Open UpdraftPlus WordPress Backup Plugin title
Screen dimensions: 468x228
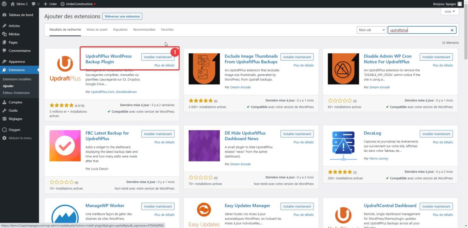click(x=109, y=59)
